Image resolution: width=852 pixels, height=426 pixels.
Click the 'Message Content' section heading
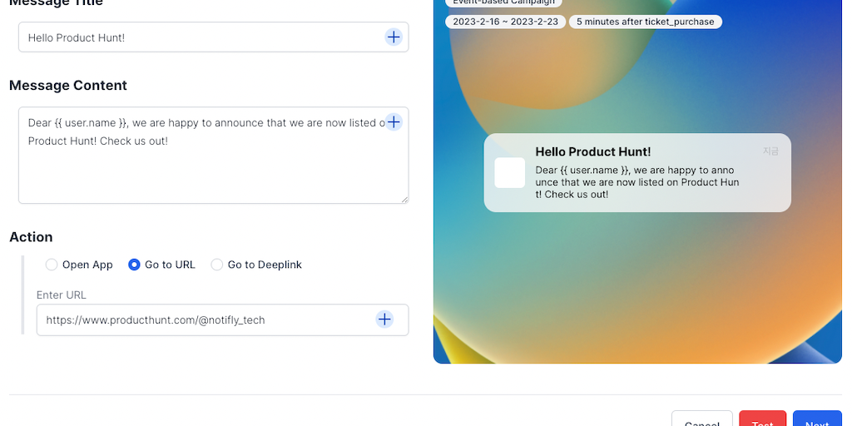point(68,86)
